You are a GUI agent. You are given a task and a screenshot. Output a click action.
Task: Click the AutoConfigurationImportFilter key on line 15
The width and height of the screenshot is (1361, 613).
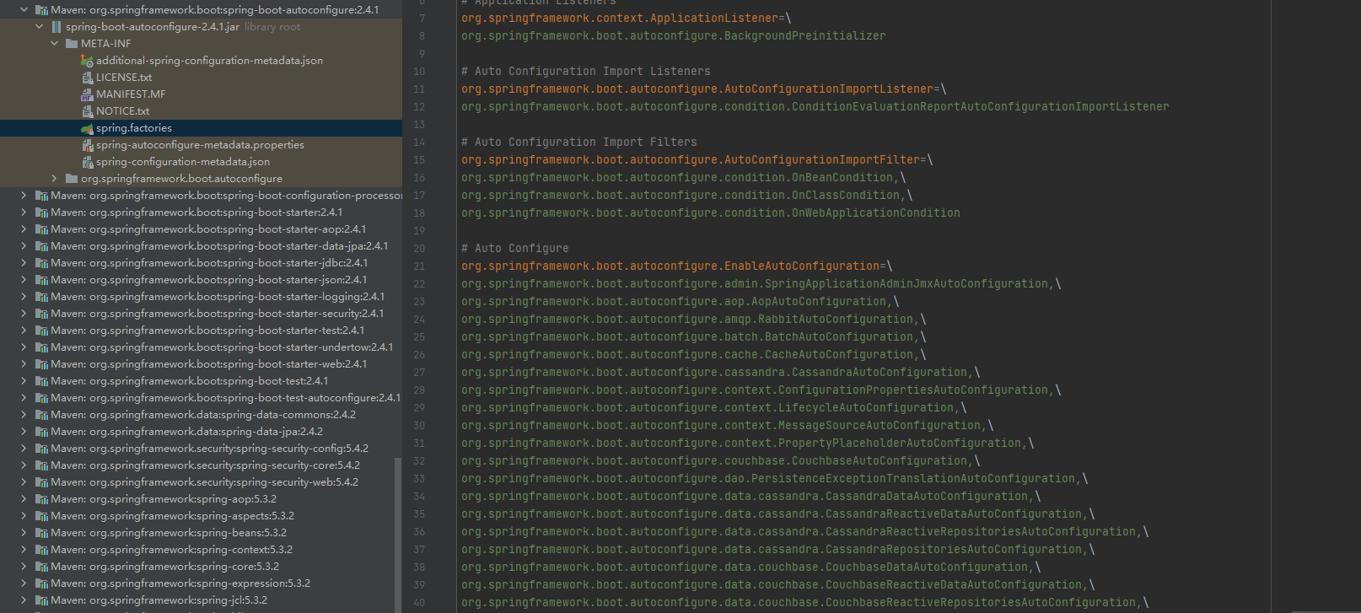pyautogui.click(x=690, y=160)
